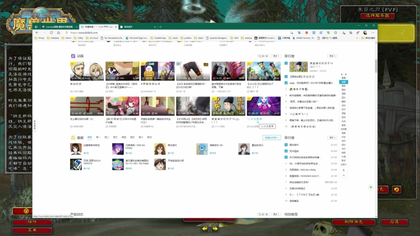Click the 动画 section icon
This screenshot has width=420, height=236.
click(x=73, y=56)
